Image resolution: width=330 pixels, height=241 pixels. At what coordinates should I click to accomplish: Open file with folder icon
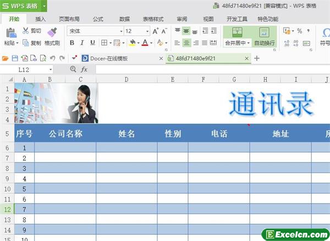click(5, 58)
